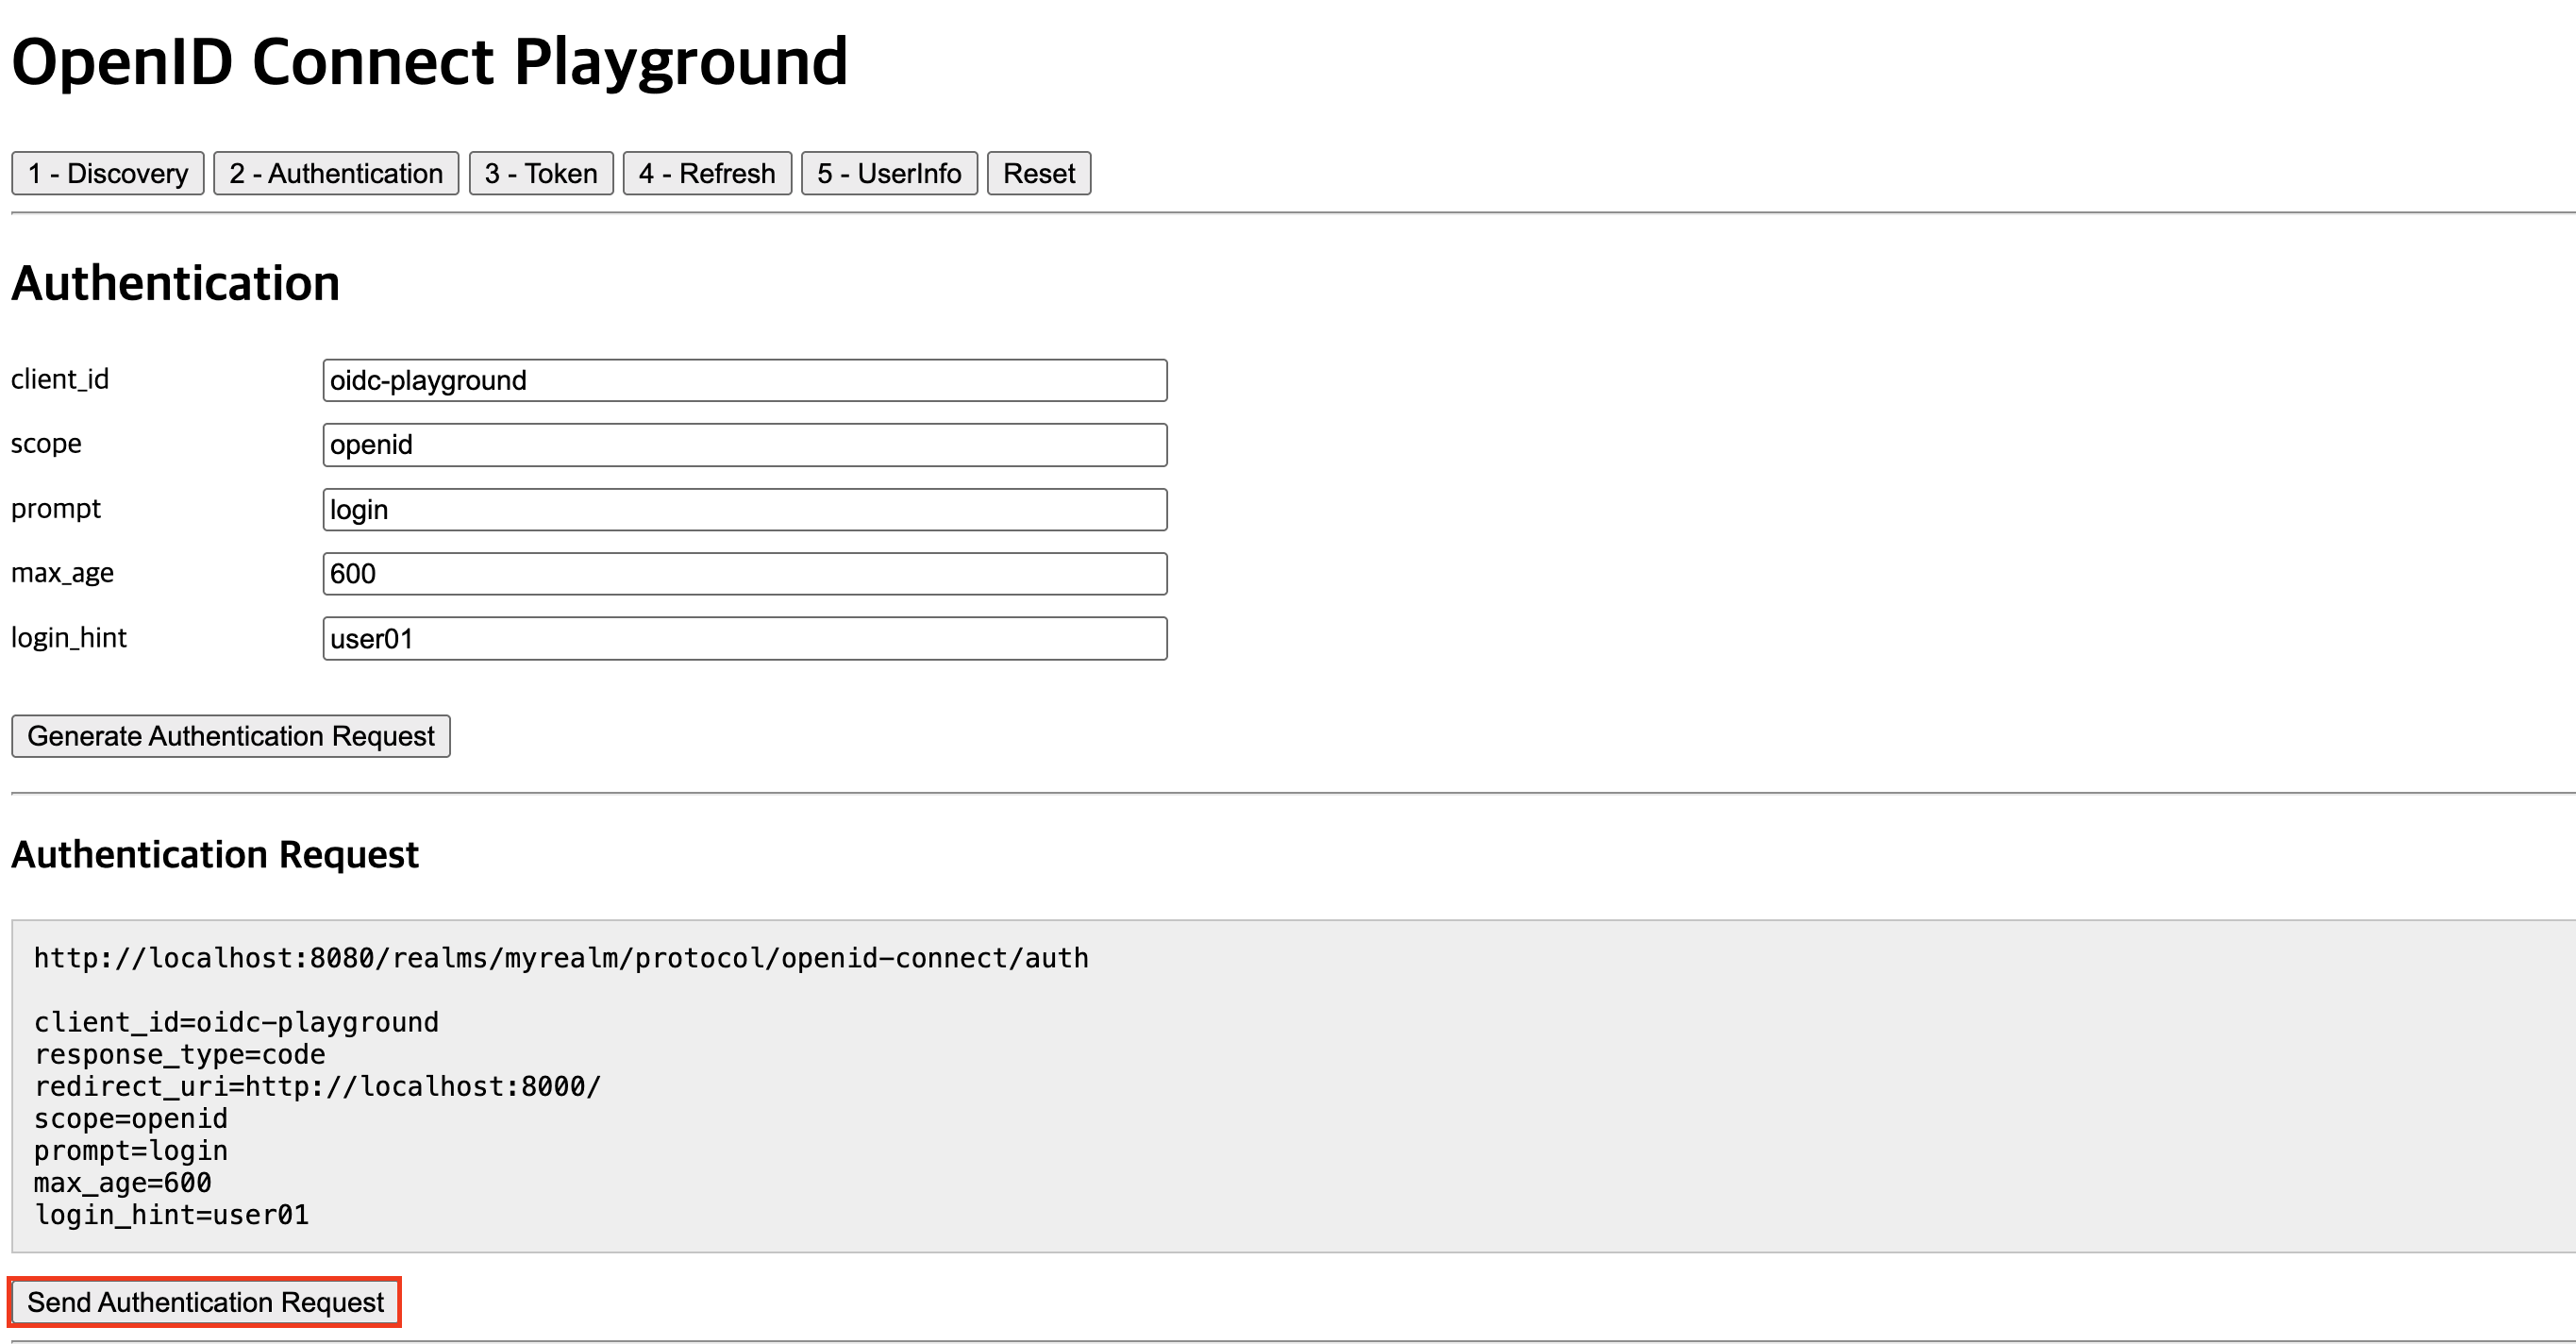Click the Authentication Request heading
Viewport: 2576px width, 1344px height.
point(215,855)
